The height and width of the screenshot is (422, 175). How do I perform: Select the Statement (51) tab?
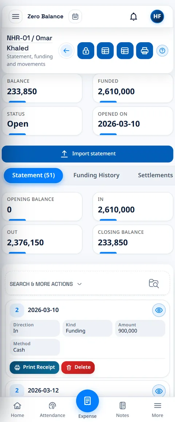click(x=34, y=175)
